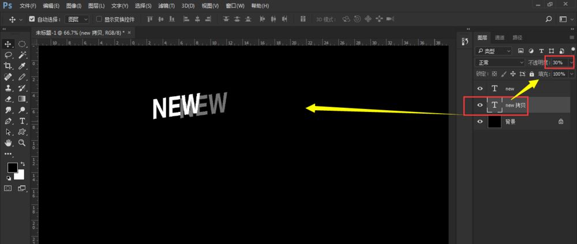The image size is (577, 244).
Task: Uncheck the 自动选择 checkbox
Action: point(32,19)
